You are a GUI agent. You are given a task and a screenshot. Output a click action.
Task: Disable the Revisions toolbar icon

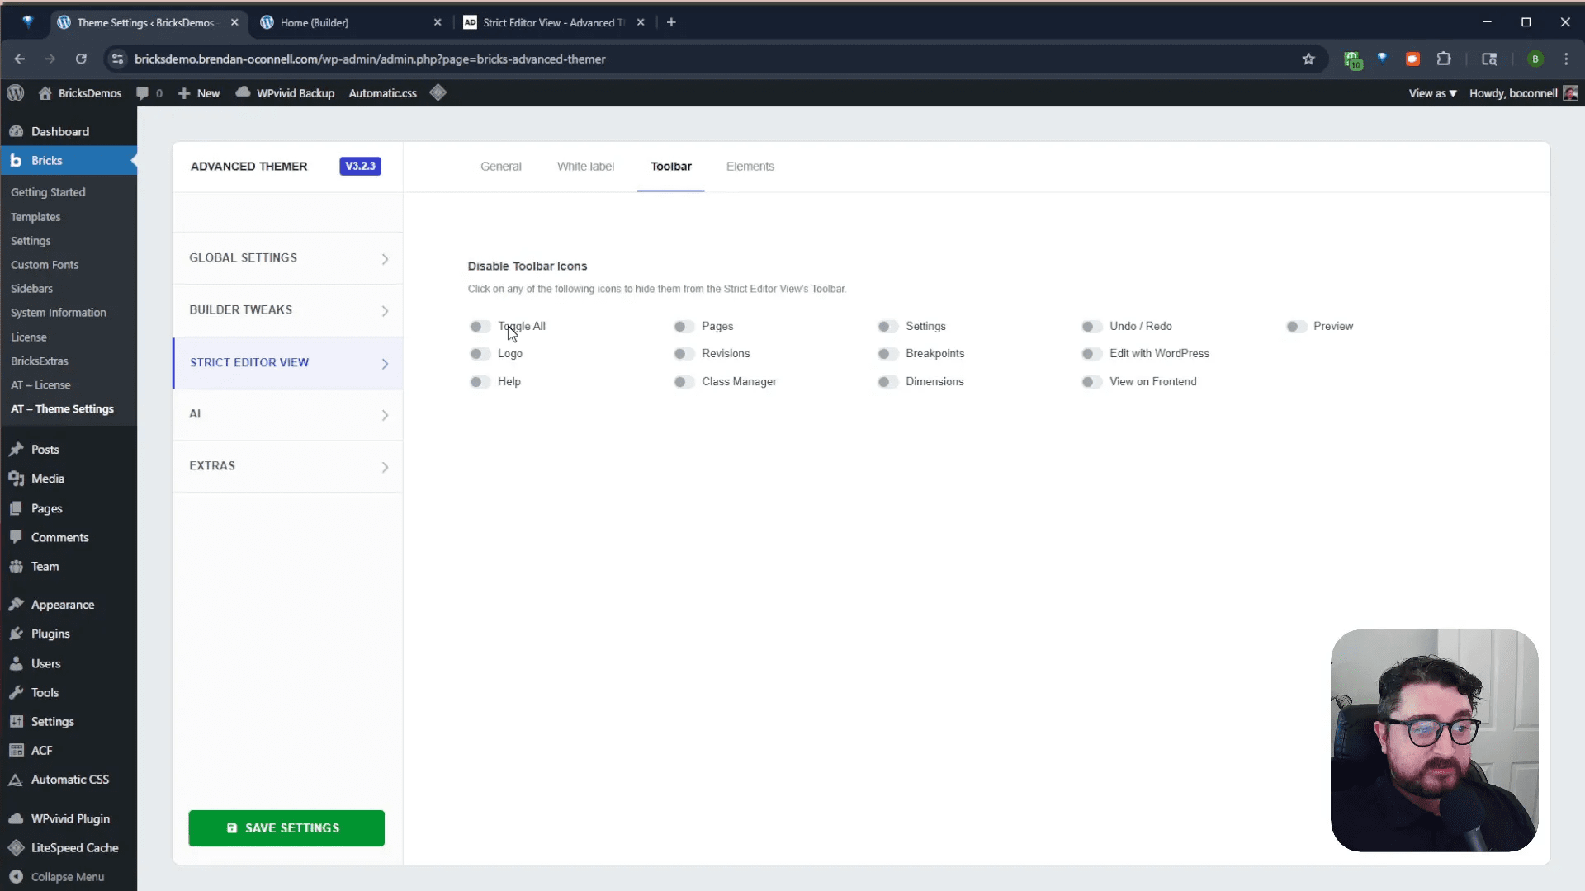pos(683,353)
